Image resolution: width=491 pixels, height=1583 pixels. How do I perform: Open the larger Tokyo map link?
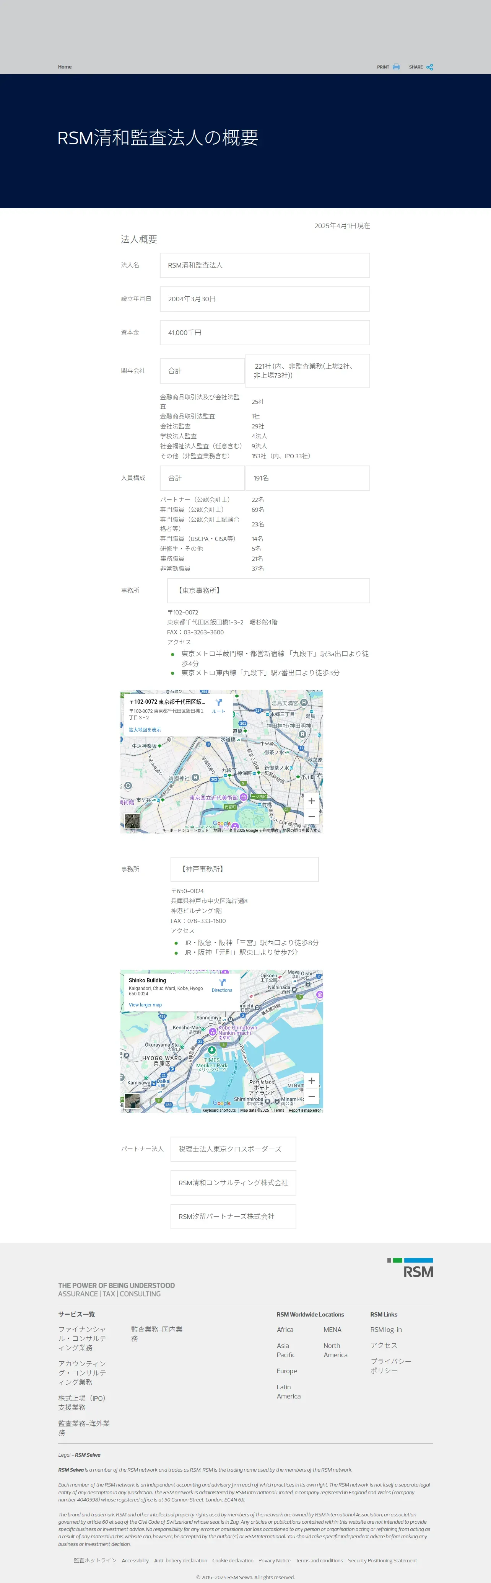[145, 730]
